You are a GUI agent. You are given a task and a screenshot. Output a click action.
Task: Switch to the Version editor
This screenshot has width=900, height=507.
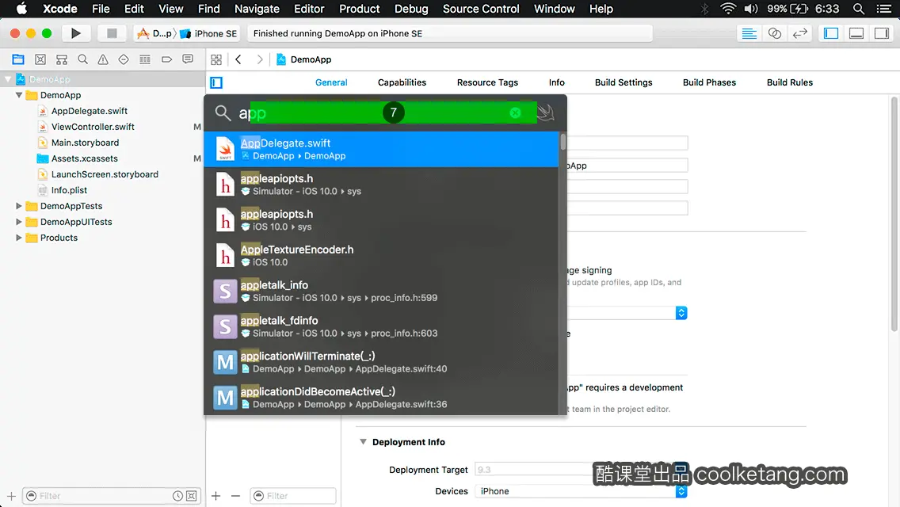(799, 33)
